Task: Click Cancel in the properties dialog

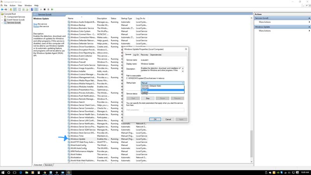Action: click(168, 120)
